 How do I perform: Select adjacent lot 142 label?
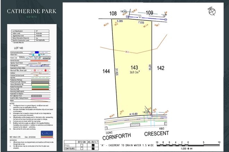tap(161, 68)
